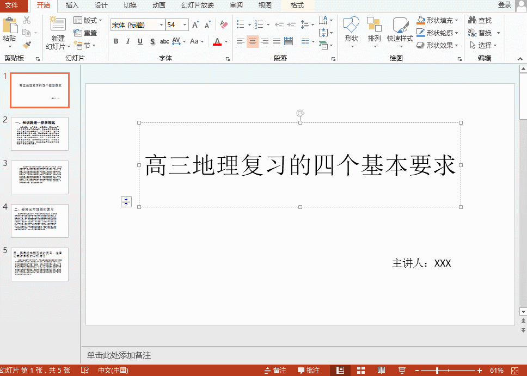The height and width of the screenshot is (376, 527).
Task: Click 登录 sign in
Action: [x=505, y=5]
